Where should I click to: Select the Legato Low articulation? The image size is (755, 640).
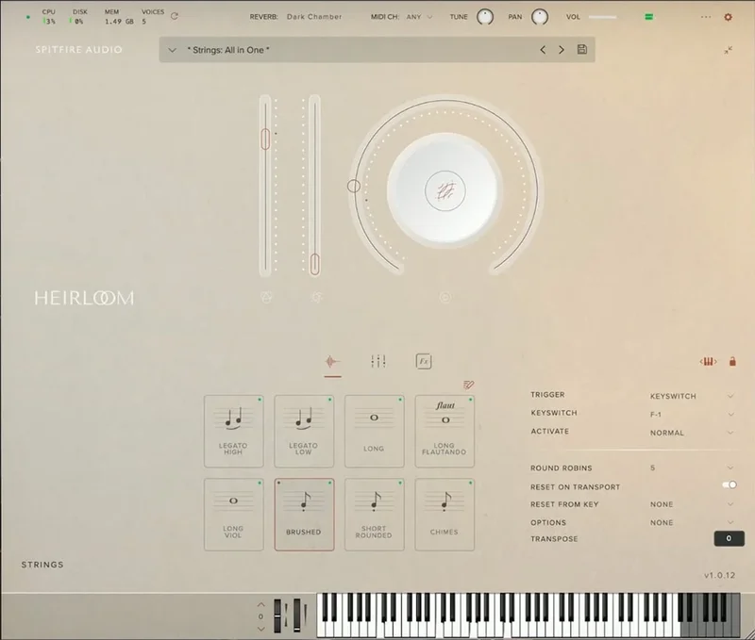pyautogui.click(x=304, y=432)
